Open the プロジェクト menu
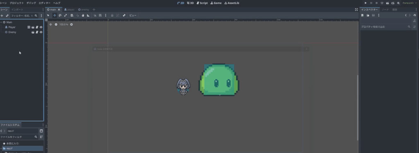 click(x=16, y=3)
